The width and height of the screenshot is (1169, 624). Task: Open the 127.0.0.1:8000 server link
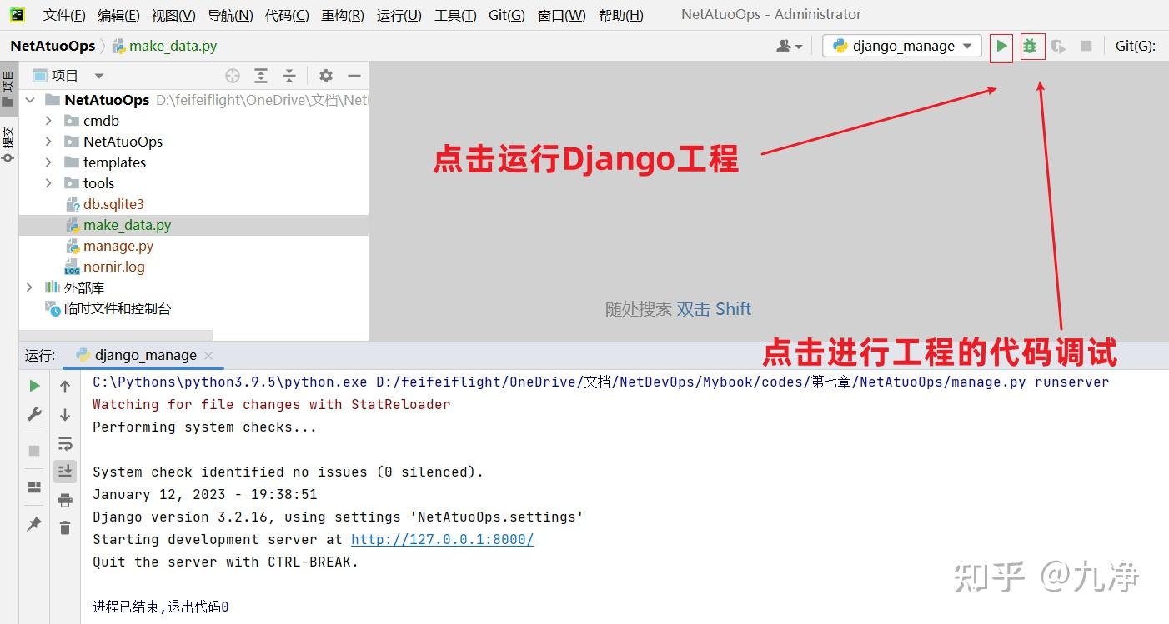tap(442, 539)
